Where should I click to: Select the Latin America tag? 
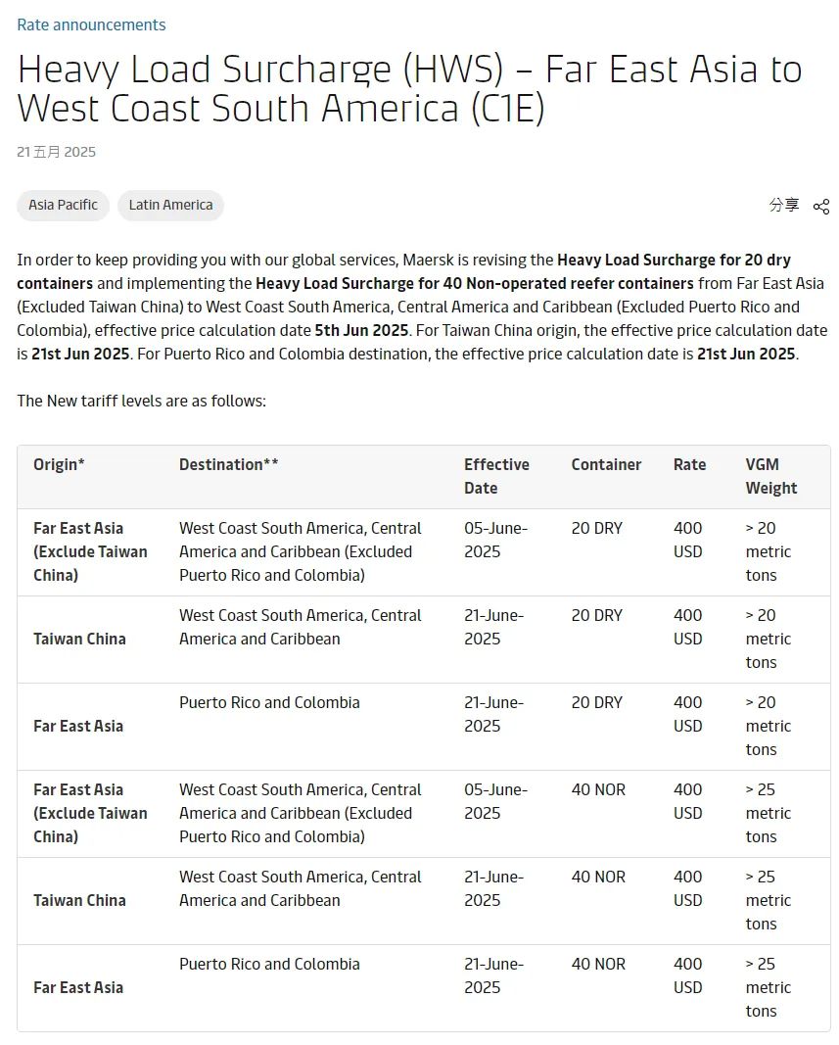[170, 205]
